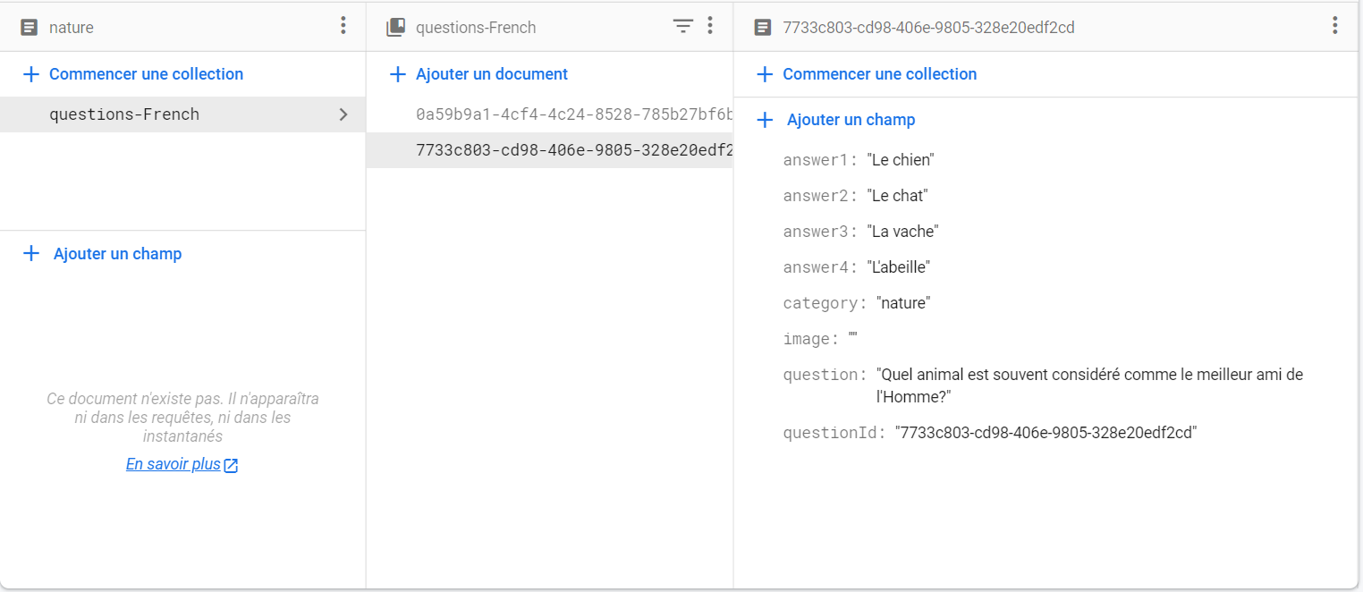This screenshot has height=592, width=1363.
Task: Add a field to the 7733c803 document
Action: click(851, 120)
